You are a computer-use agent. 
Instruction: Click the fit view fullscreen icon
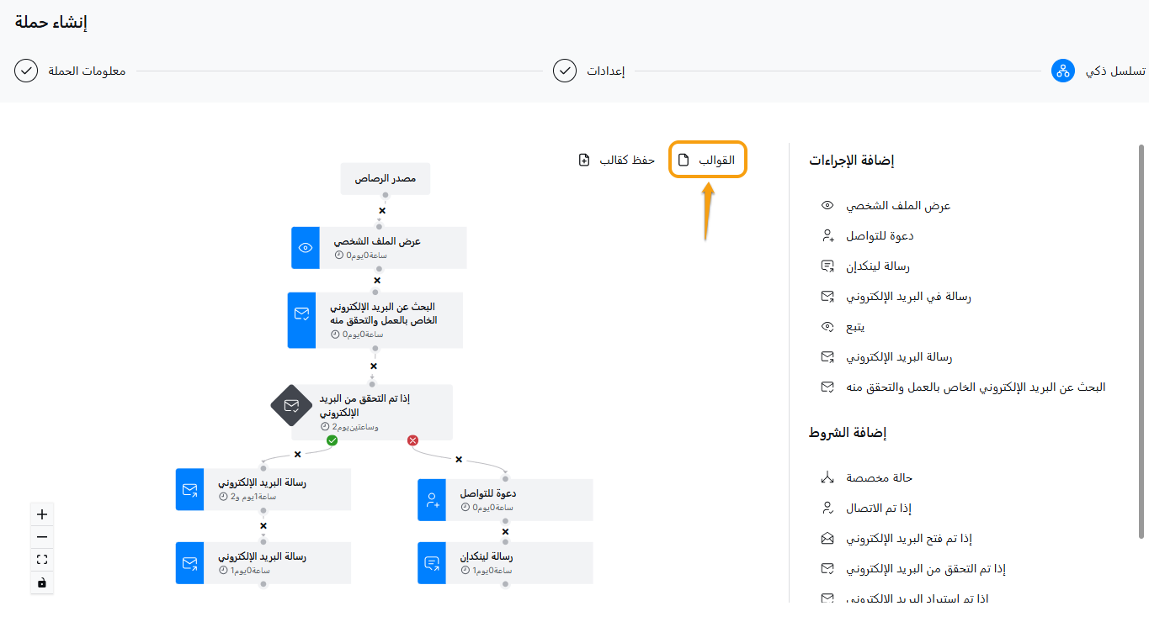42,560
